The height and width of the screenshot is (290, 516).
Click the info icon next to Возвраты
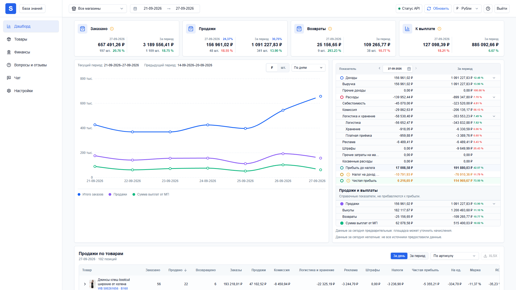coord(330,29)
